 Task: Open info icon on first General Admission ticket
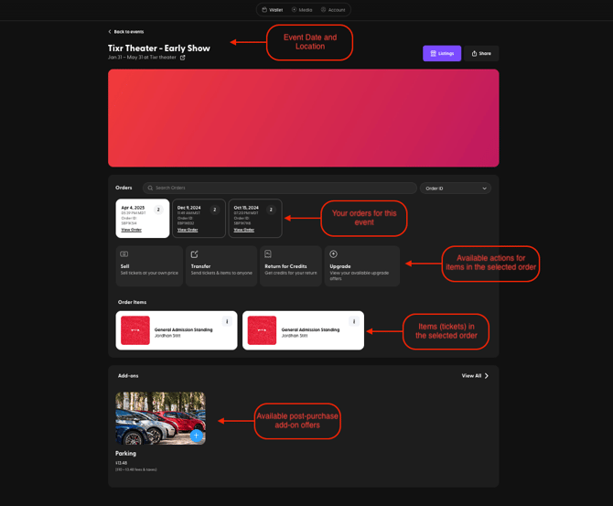(227, 322)
